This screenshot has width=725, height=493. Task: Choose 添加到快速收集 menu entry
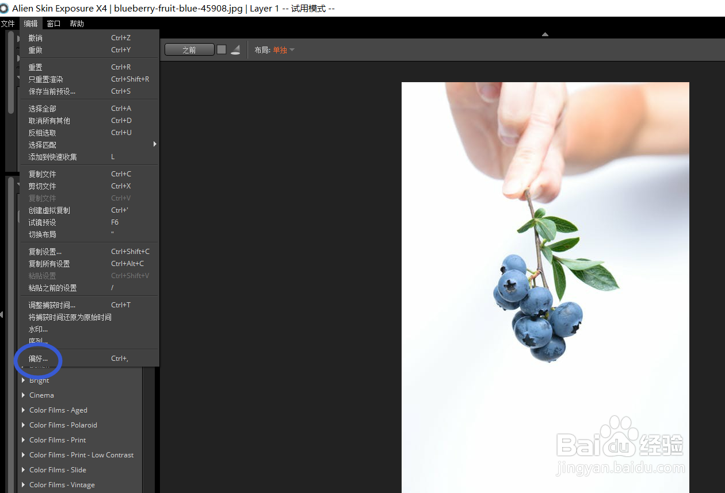click(90, 157)
